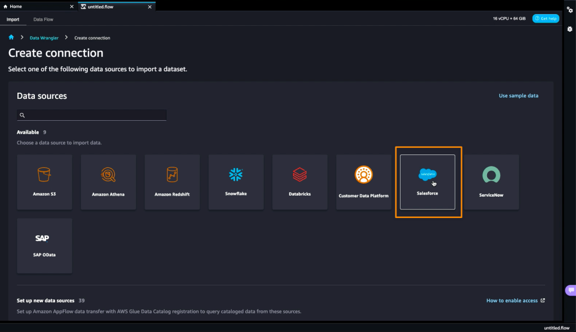Click the Create connection breadcrumb text
This screenshot has height=332, width=576.
point(92,38)
